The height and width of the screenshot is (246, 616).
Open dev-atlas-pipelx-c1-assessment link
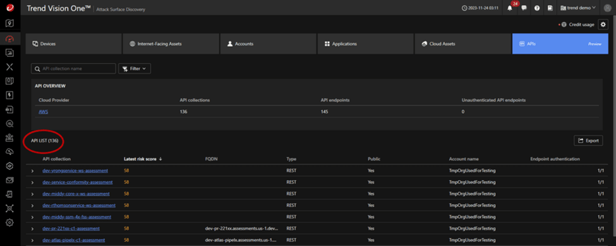73,240
